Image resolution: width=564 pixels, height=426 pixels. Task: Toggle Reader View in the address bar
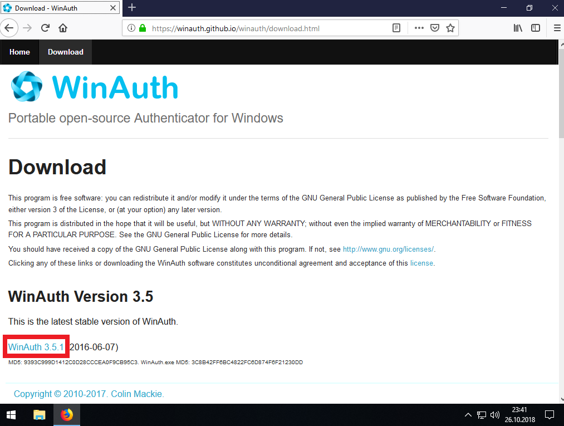click(x=396, y=28)
